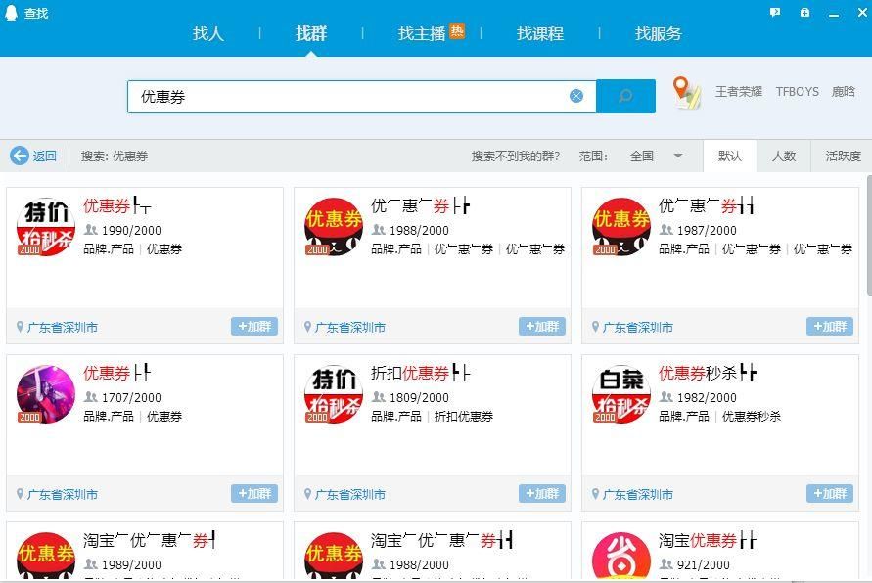This screenshot has height=583, width=872.
Task: Click the vertical scrollbar thumb
Action: tap(869, 238)
